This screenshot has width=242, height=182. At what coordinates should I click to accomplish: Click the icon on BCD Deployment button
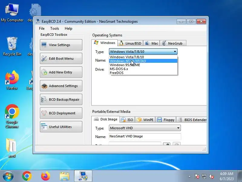pyautogui.click(x=44, y=113)
